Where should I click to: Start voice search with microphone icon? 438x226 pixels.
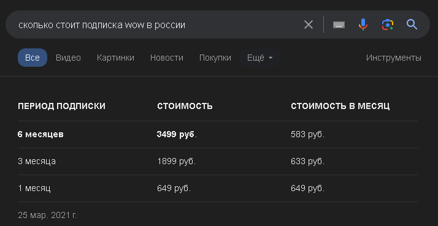[x=363, y=25]
